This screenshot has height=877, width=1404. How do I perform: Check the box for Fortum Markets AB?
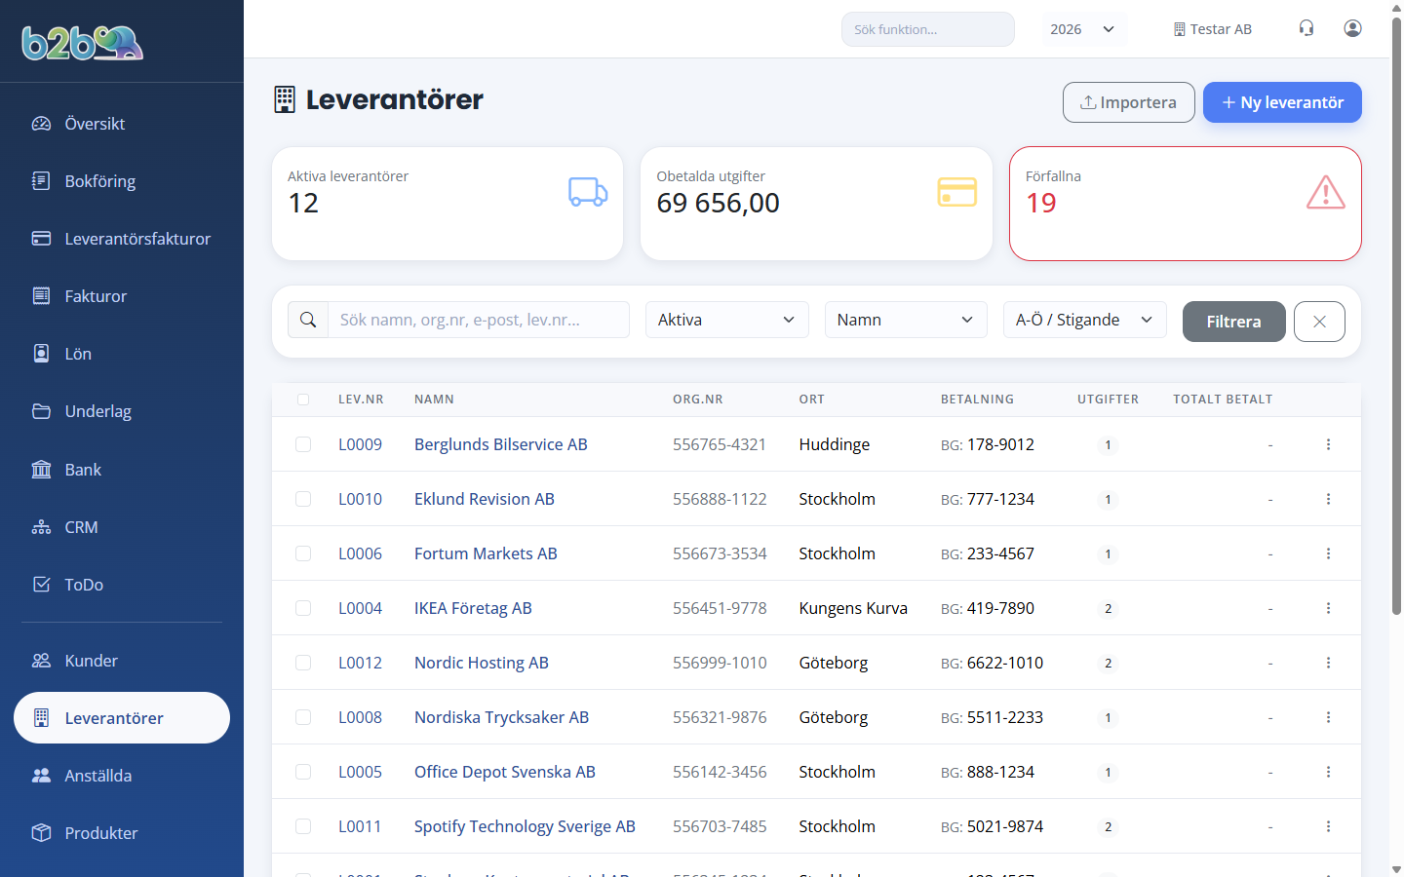point(303,553)
